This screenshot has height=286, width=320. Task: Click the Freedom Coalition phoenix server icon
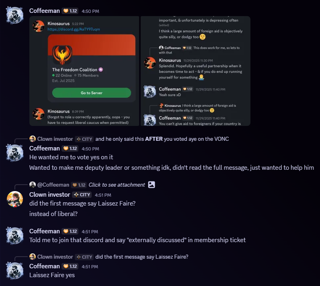[x=62, y=55]
